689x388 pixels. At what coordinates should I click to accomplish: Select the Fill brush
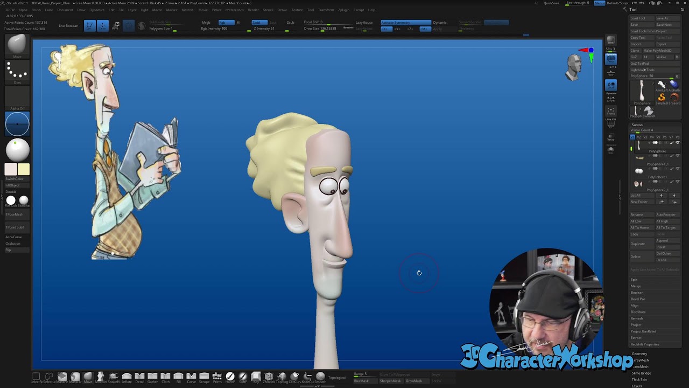[x=178, y=377]
